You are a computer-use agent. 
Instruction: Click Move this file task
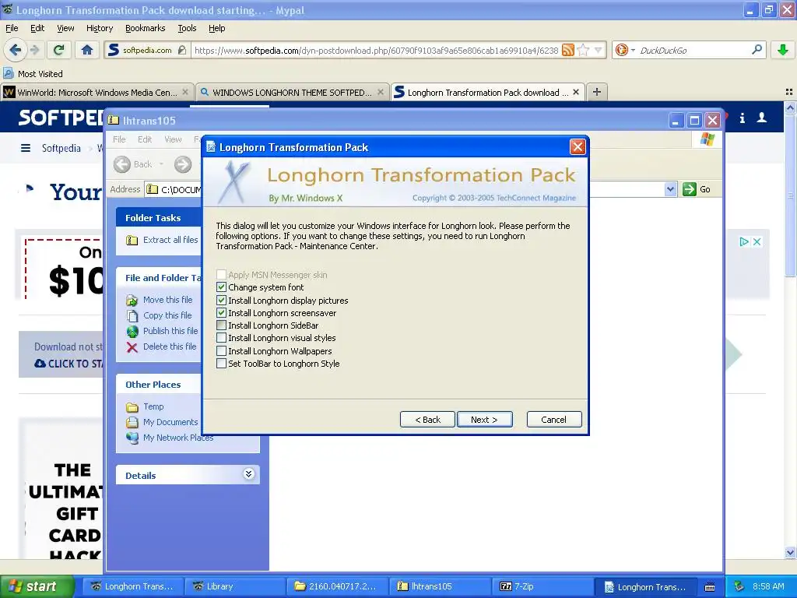168,300
